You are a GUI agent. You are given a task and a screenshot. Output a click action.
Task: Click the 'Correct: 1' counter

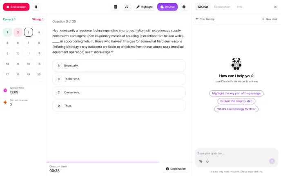click(x=9, y=19)
